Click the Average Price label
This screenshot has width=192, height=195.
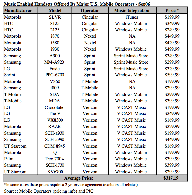tap(79, 178)
